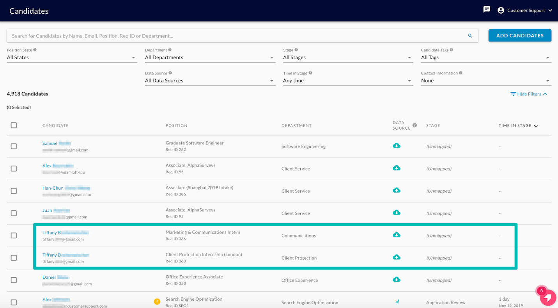Check the box for Samuel's row
558x308 pixels.
click(14, 146)
